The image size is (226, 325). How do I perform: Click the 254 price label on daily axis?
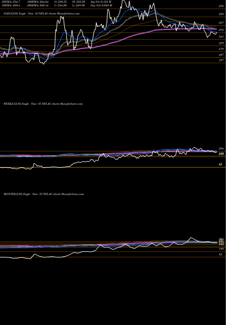point(221,30)
